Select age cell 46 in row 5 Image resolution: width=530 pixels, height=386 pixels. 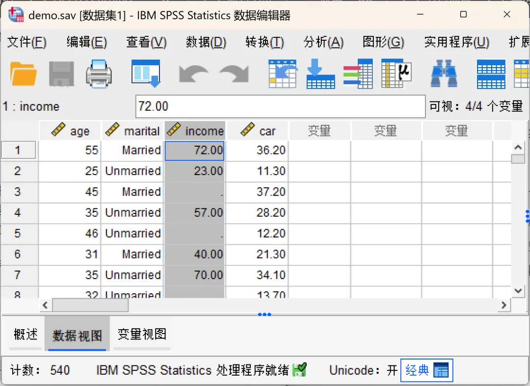pyautogui.click(x=70, y=233)
